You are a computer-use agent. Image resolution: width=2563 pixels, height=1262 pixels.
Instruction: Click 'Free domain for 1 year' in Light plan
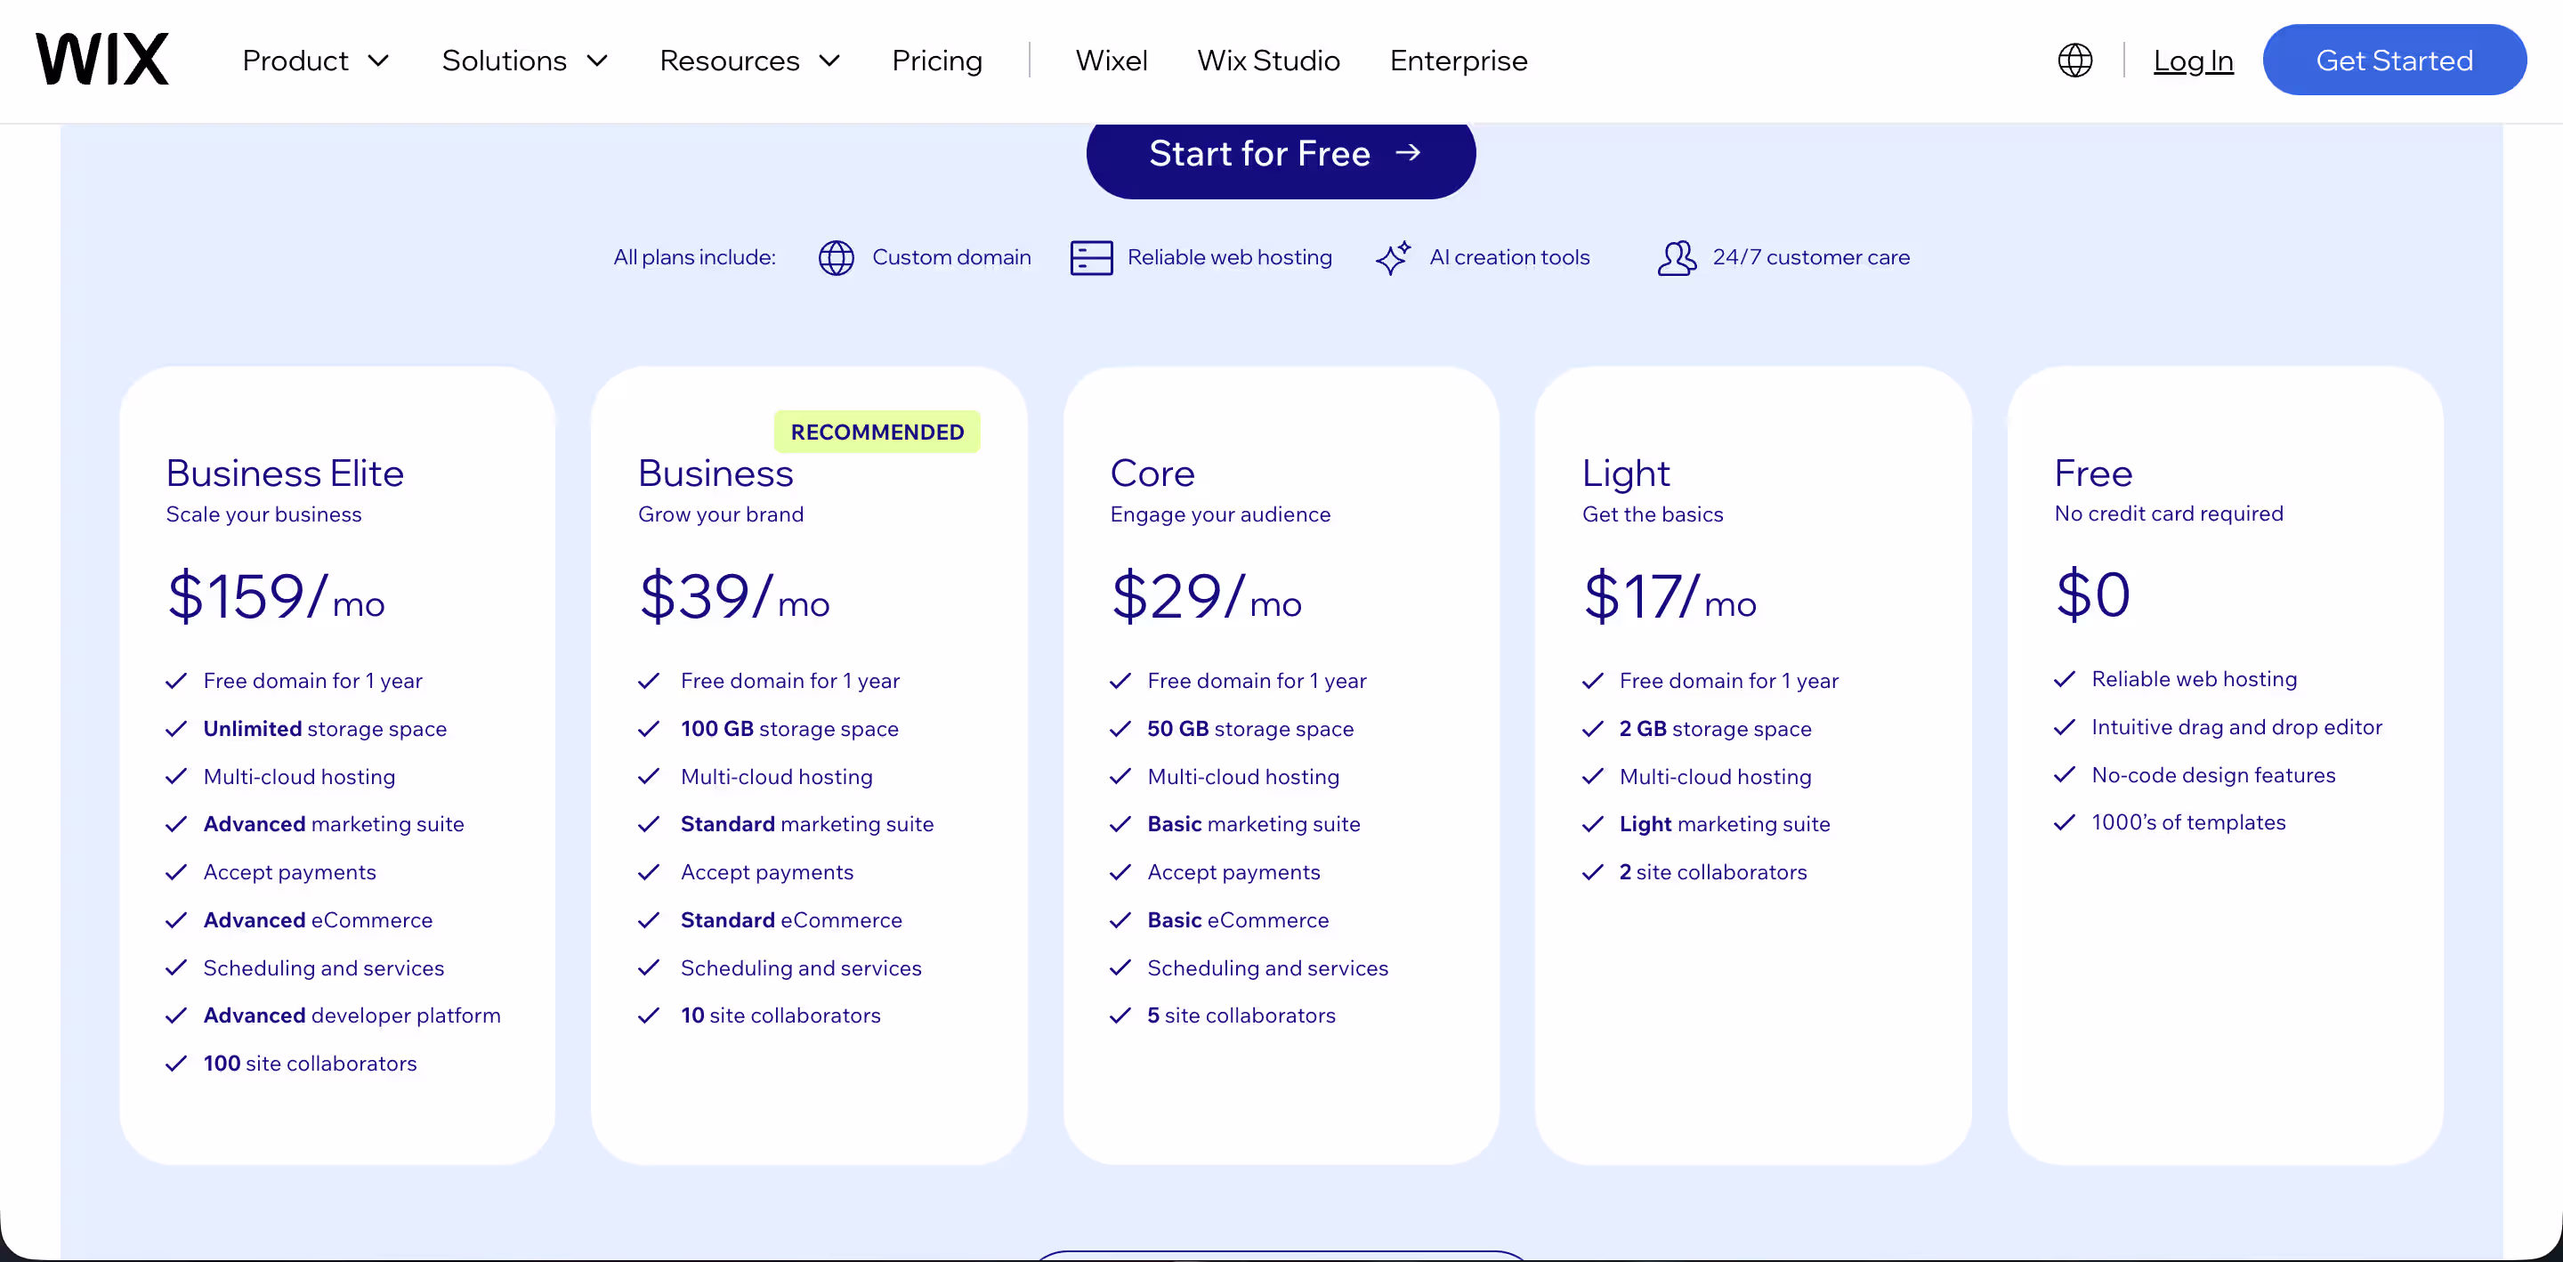tap(1728, 682)
